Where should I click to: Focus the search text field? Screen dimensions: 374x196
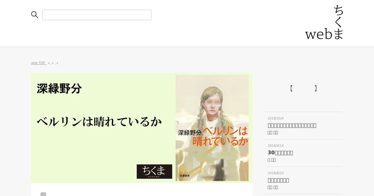point(97,15)
